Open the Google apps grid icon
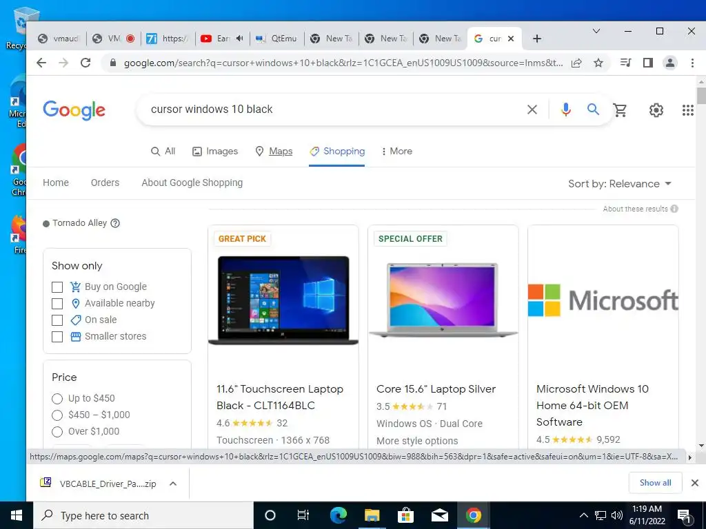 [687, 110]
